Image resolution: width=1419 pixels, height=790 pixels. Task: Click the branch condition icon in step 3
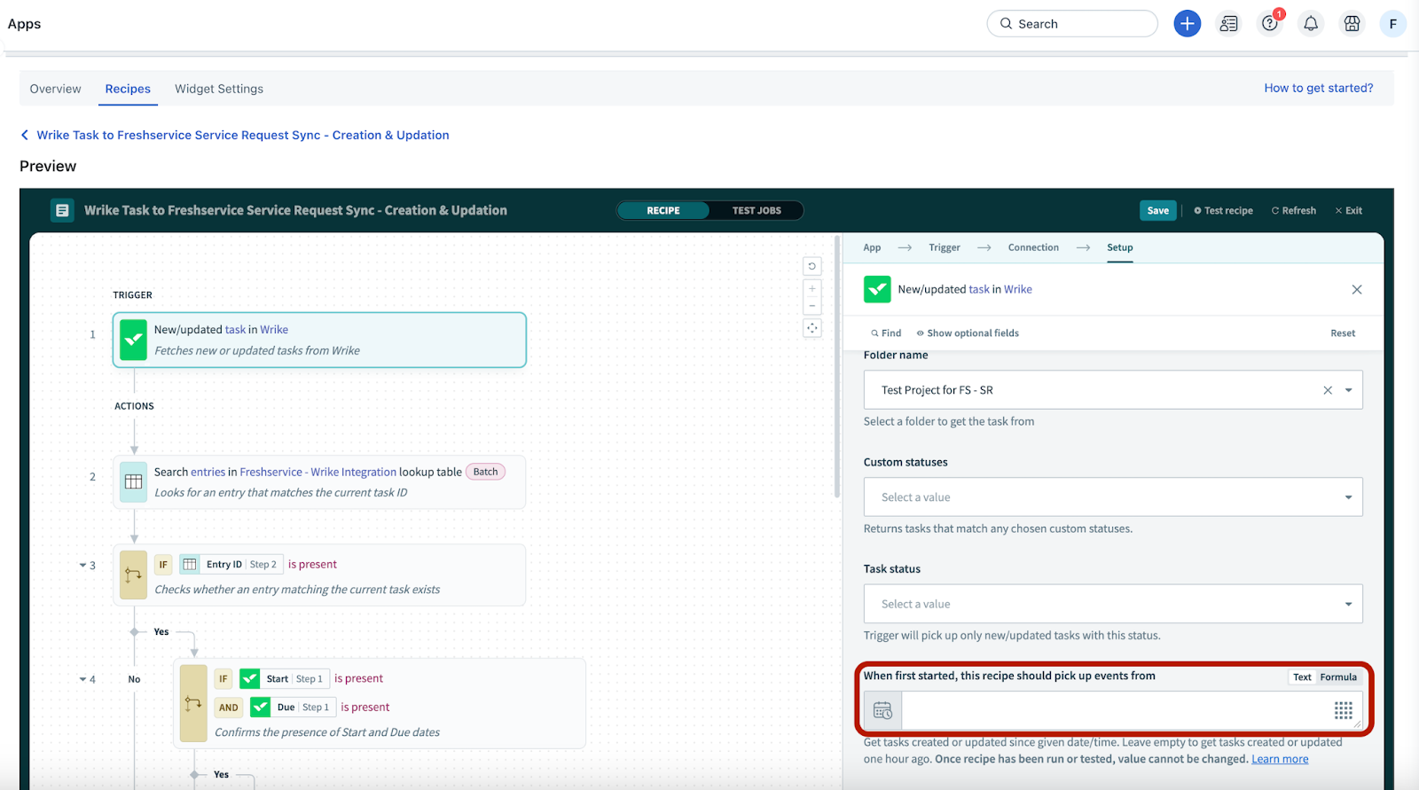[x=133, y=575]
